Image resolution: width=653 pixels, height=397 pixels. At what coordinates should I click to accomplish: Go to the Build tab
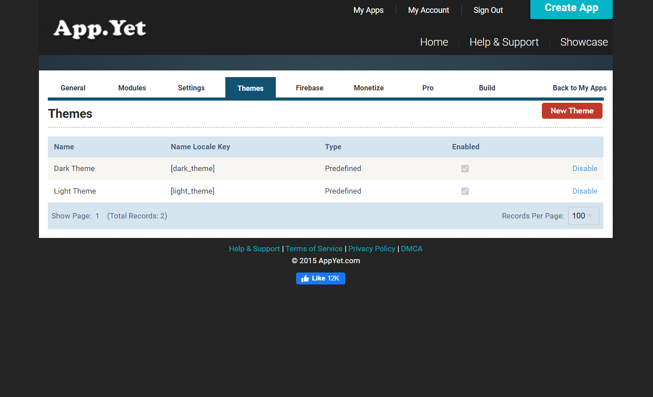click(487, 88)
